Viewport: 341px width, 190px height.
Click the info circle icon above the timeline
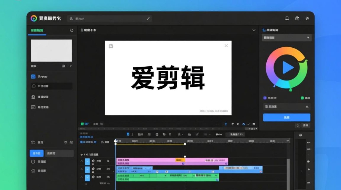102,124
